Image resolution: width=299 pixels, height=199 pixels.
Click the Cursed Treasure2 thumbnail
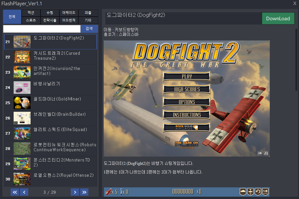click(x=22, y=57)
